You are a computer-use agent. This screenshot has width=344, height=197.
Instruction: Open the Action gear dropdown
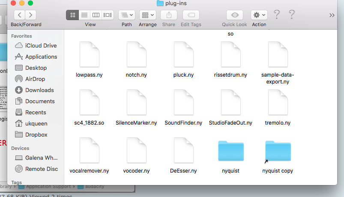click(x=259, y=15)
